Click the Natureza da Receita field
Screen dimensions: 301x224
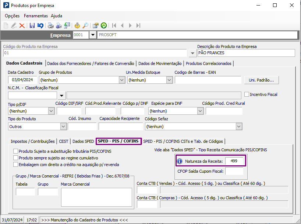[x=234, y=161]
